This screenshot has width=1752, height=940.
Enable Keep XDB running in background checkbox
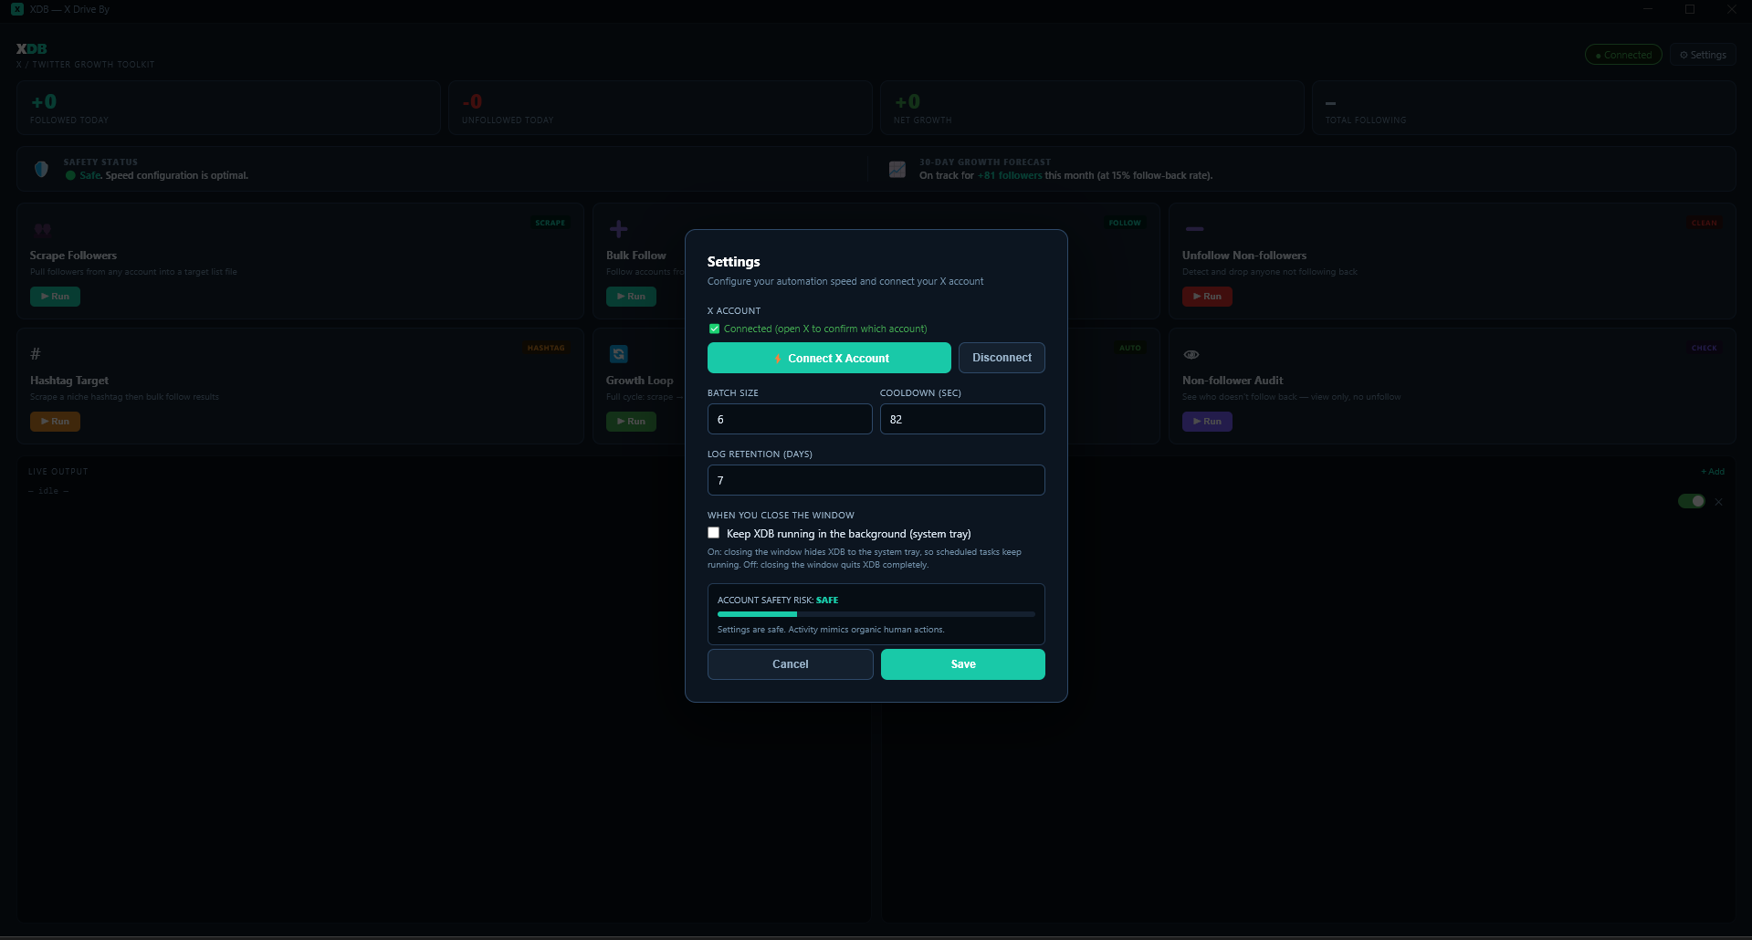click(x=714, y=533)
